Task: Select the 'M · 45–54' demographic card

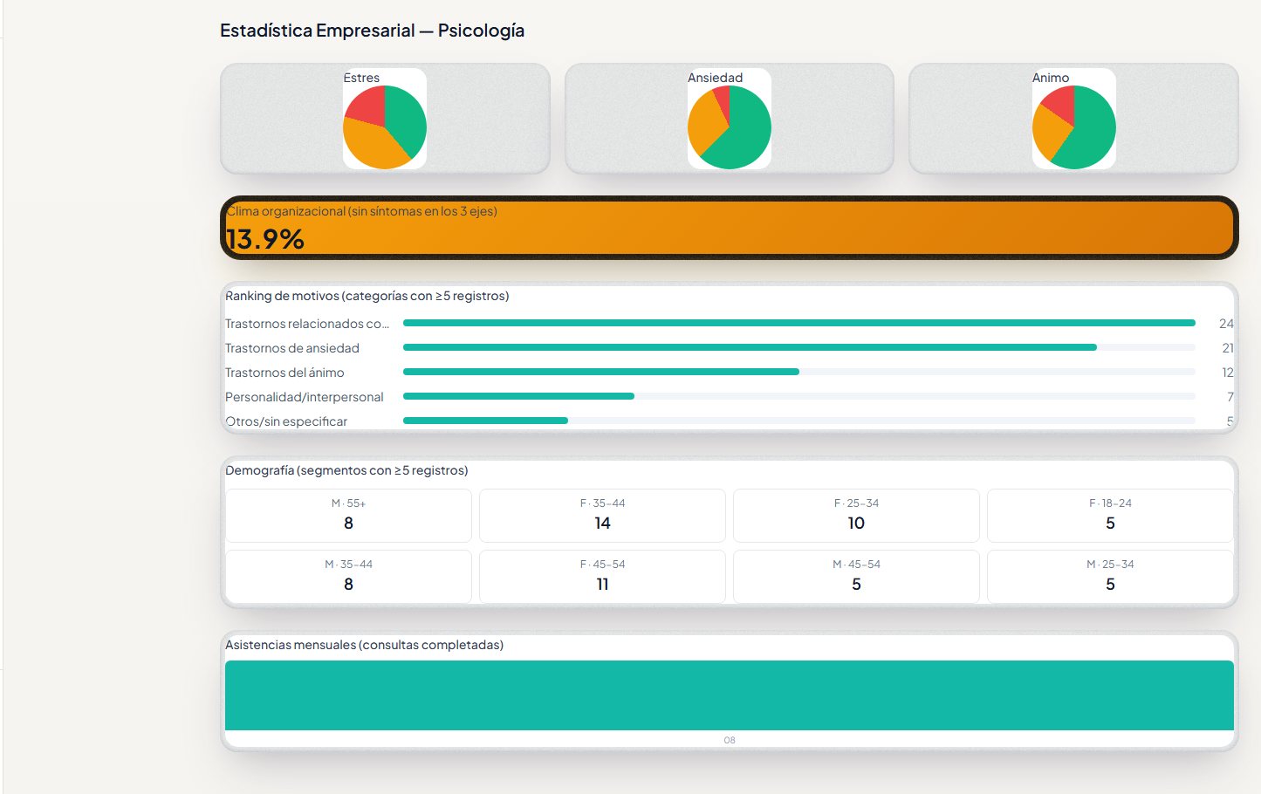Action: 856,577
